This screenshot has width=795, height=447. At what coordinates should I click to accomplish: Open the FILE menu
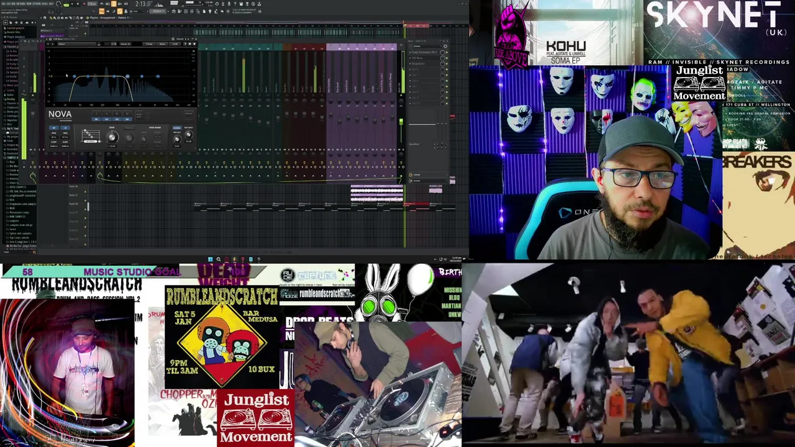(x=3, y=4)
